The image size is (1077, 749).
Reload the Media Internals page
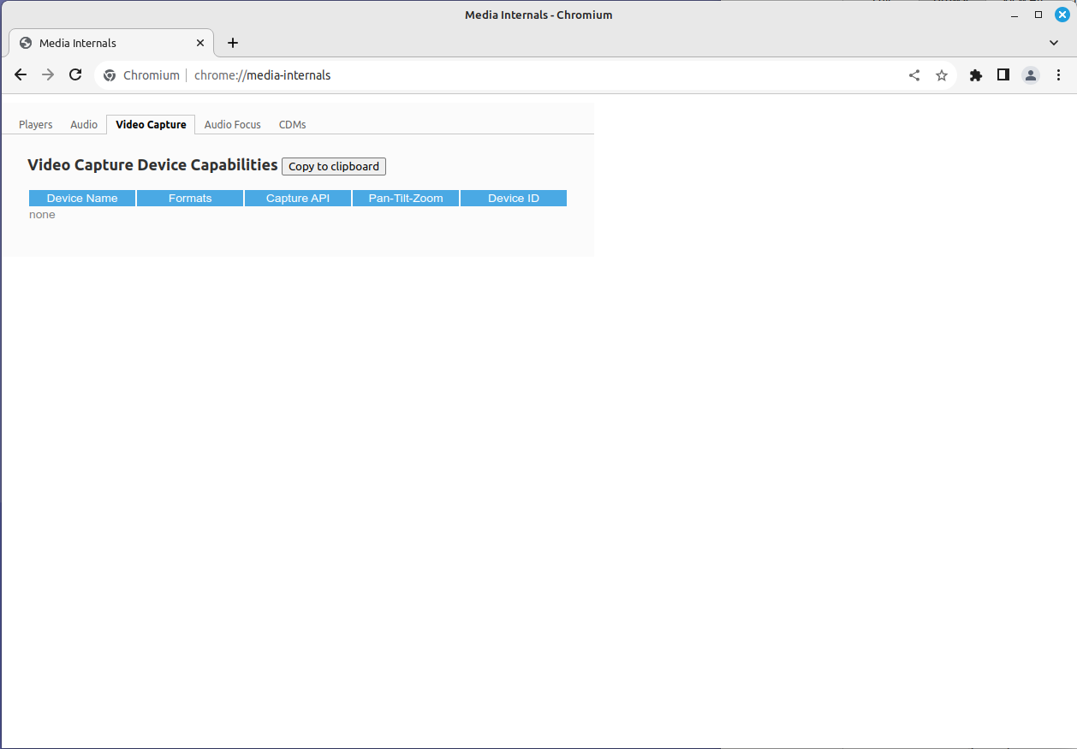coord(75,75)
